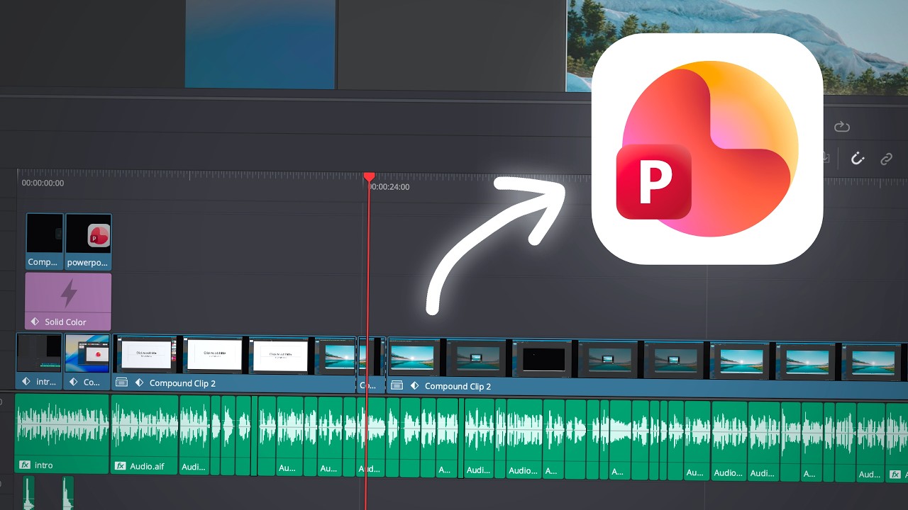The height and width of the screenshot is (510, 908).
Task: Click keyframe diamond on Solid Color clip
Action: tap(35, 322)
